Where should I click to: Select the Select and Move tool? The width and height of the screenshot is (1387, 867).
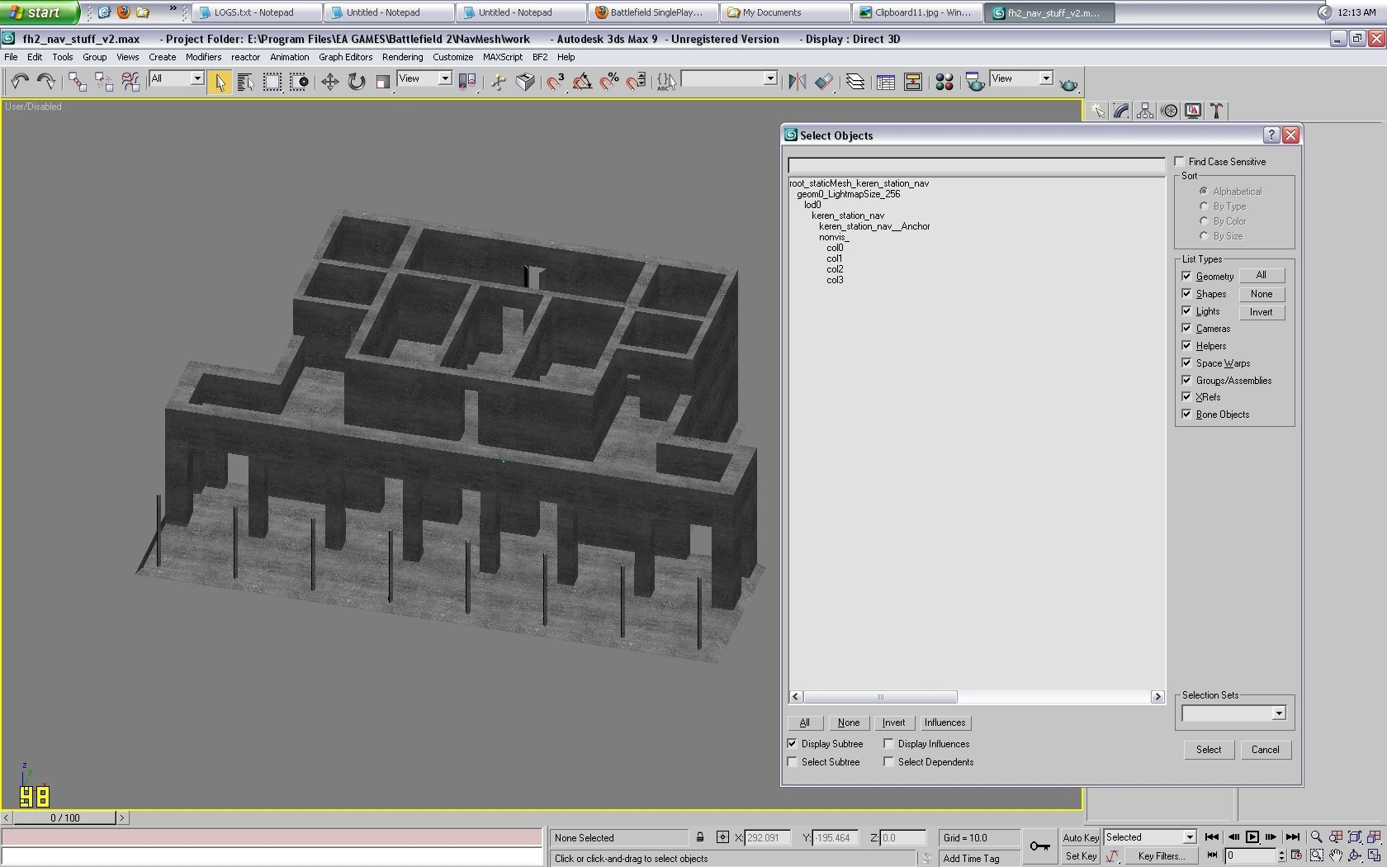click(329, 82)
